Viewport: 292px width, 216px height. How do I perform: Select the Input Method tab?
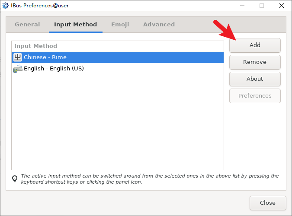tap(75, 24)
